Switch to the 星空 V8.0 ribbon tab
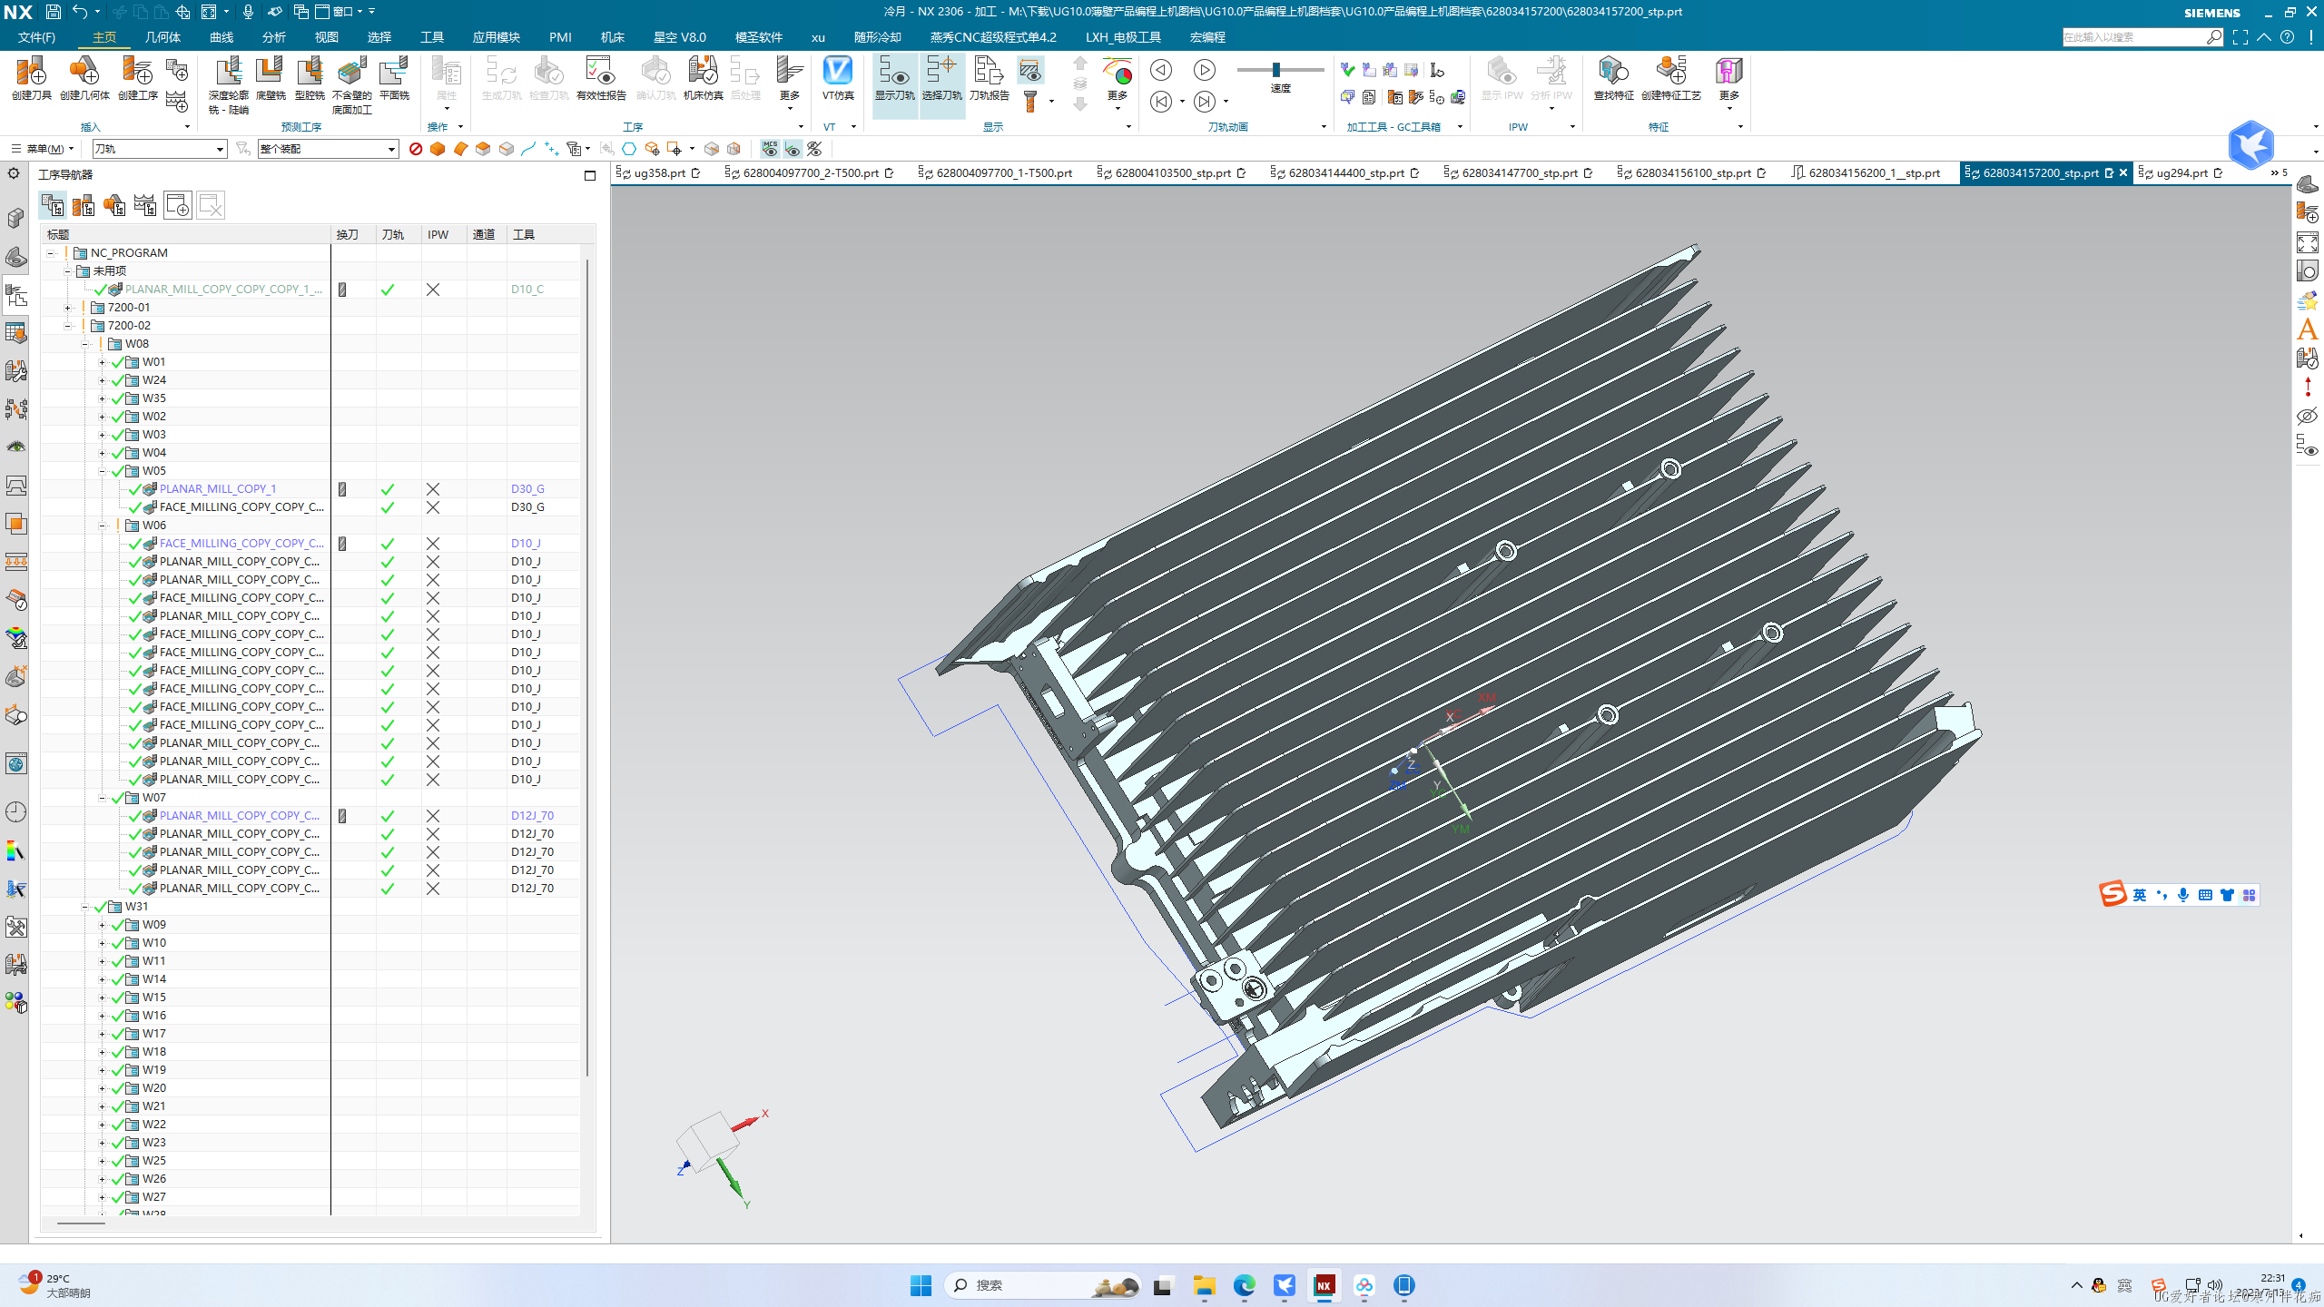 point(679,37)
